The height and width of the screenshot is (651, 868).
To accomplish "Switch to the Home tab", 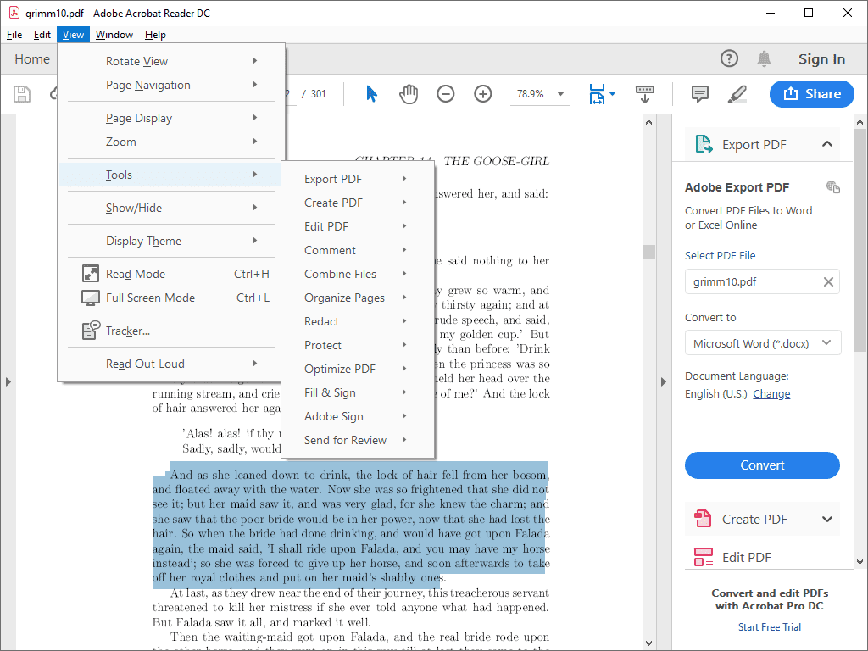I will point(32,58).
